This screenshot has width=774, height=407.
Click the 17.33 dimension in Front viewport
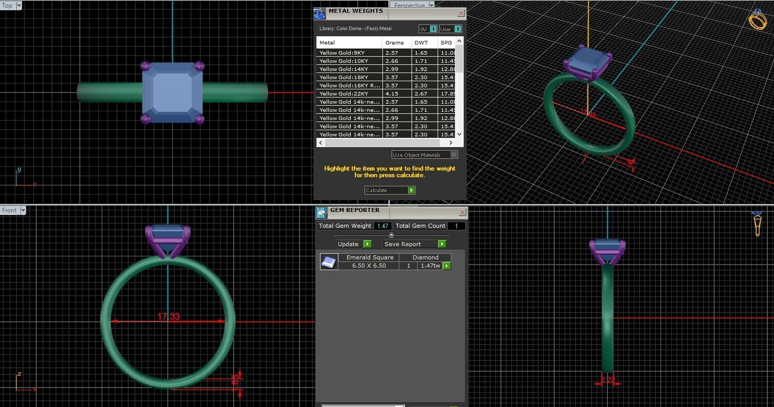pyautogui.click(x=168, y=317)
